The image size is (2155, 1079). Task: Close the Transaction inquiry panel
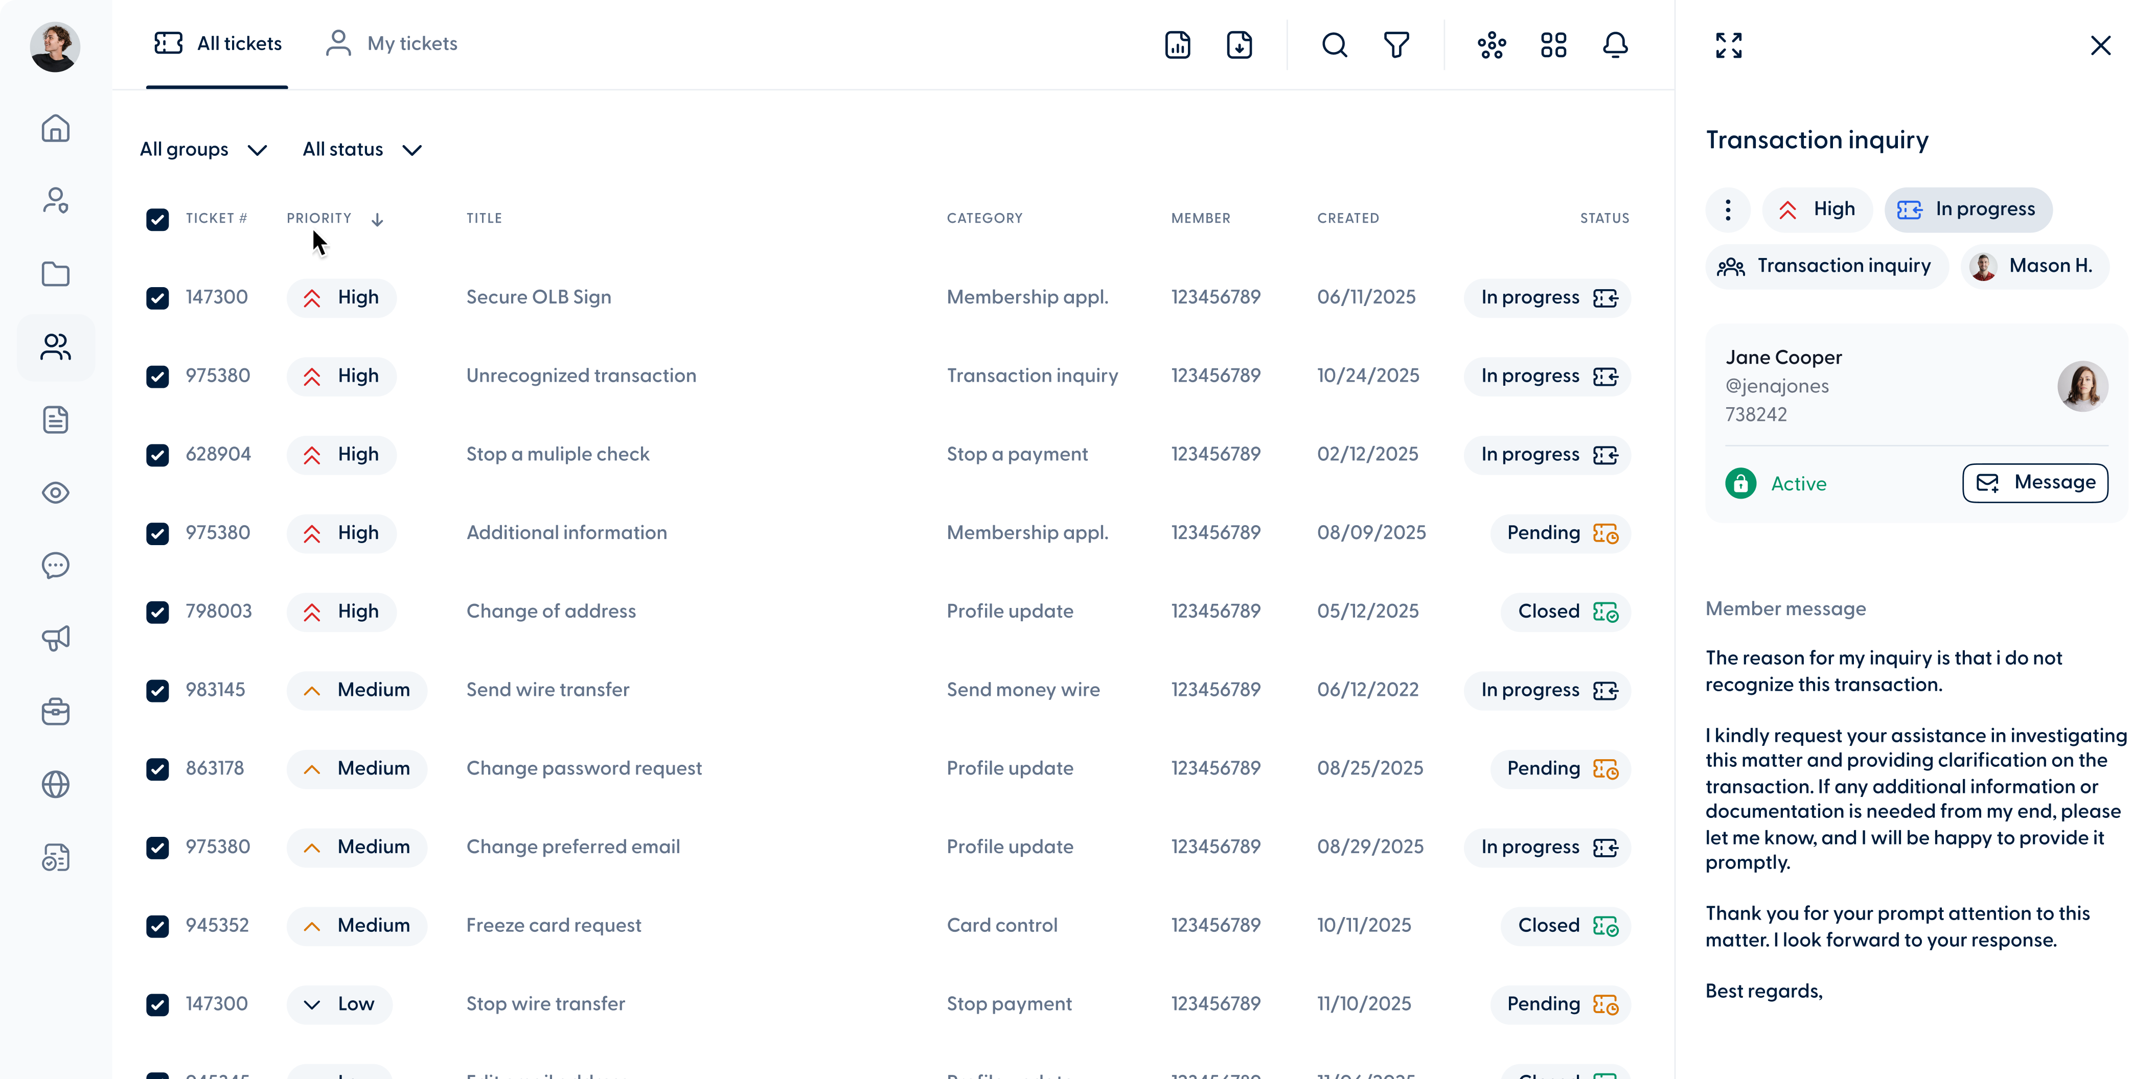click(2101, 45)
